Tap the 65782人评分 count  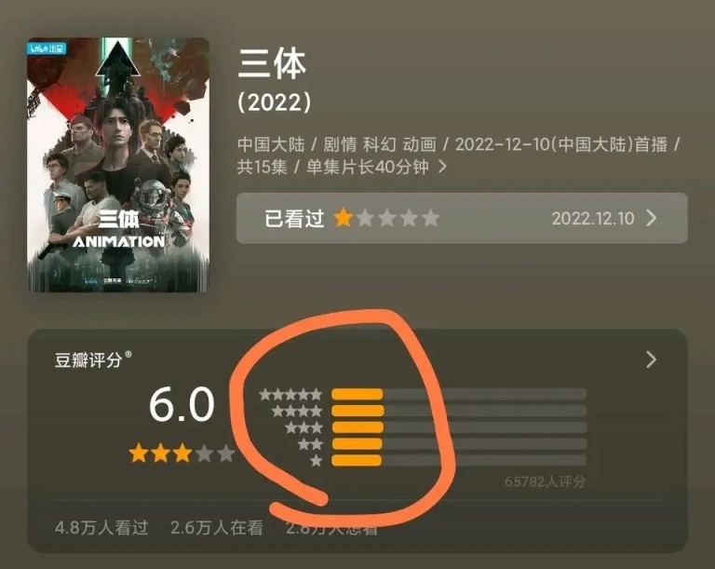[545, 481]
